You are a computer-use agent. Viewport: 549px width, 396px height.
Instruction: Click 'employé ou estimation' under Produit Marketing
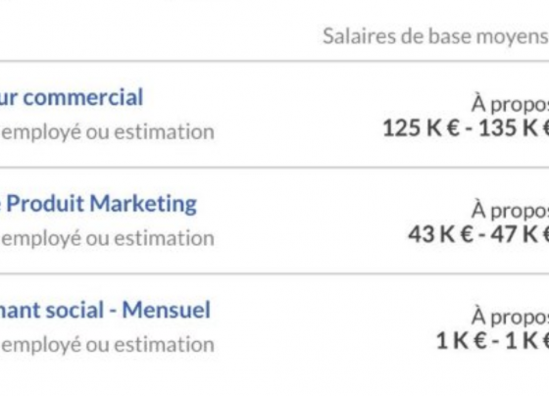108,239
